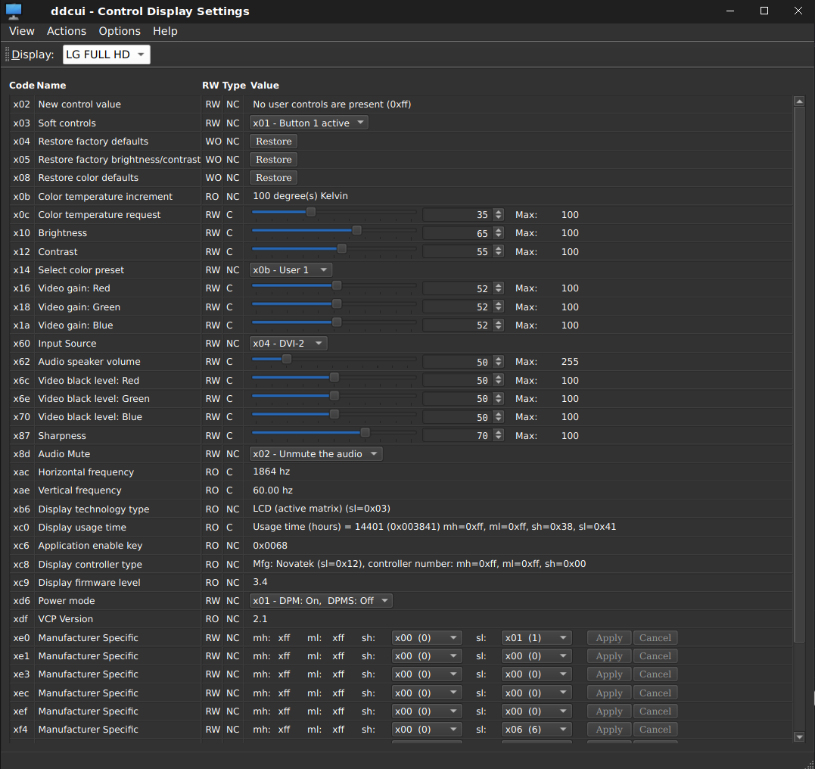Open the xf4 Manufacturer Specific sl dropdown

tap(537, 730)
